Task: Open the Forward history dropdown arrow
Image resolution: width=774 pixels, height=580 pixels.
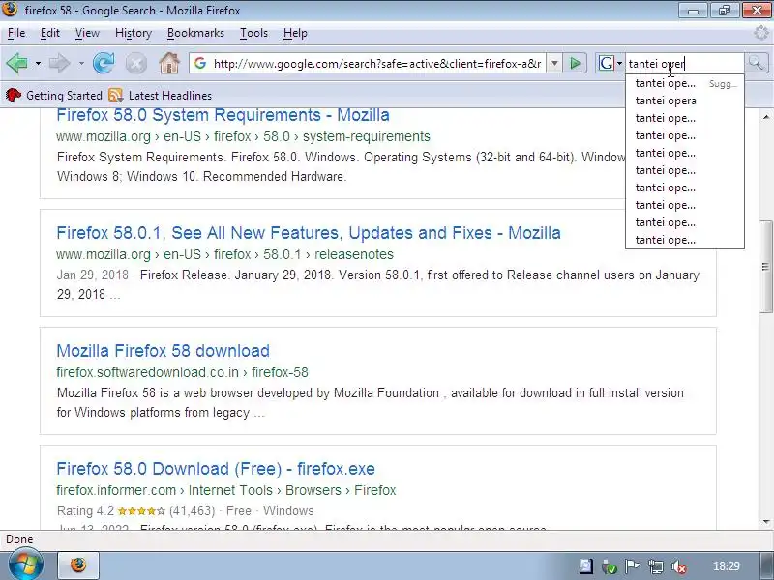Action: [x=81, y=64]
